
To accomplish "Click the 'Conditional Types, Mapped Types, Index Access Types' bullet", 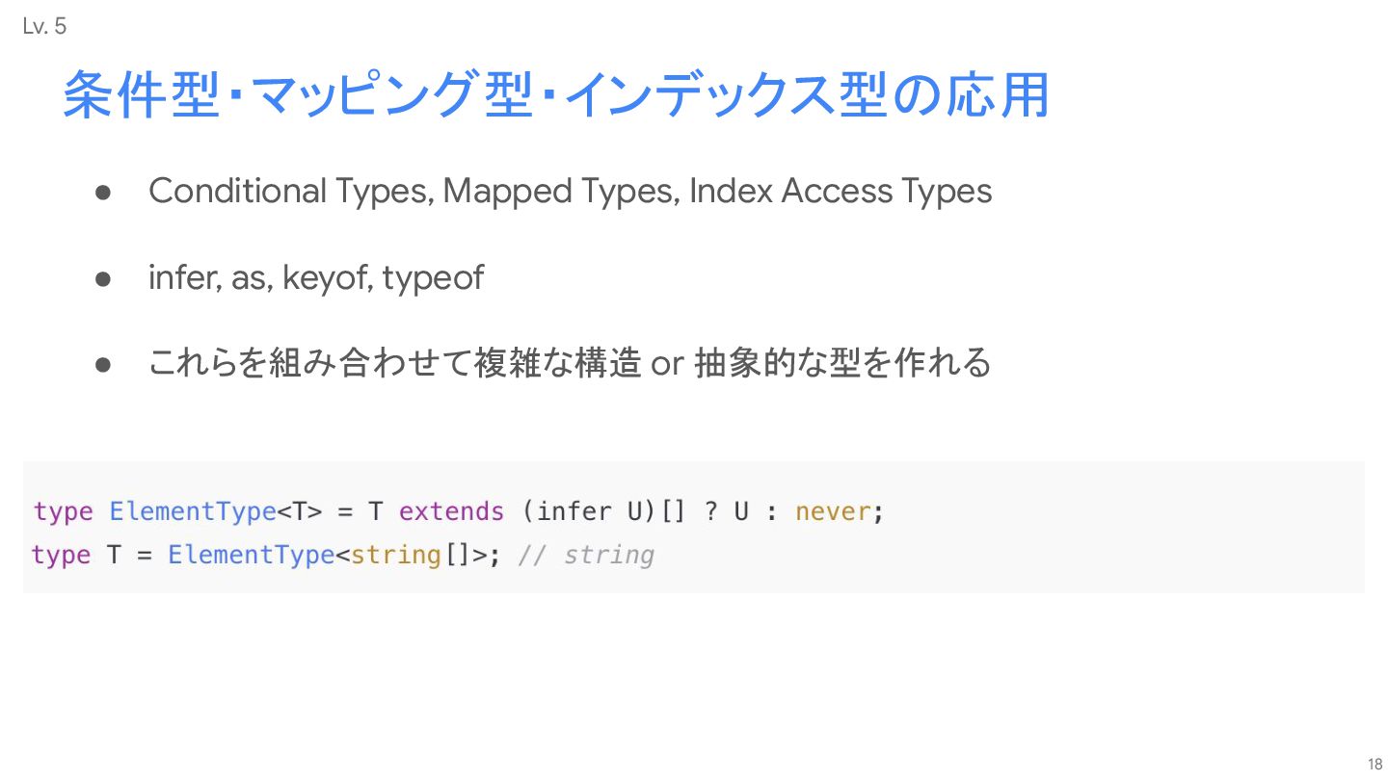I will tap(570, 192).
